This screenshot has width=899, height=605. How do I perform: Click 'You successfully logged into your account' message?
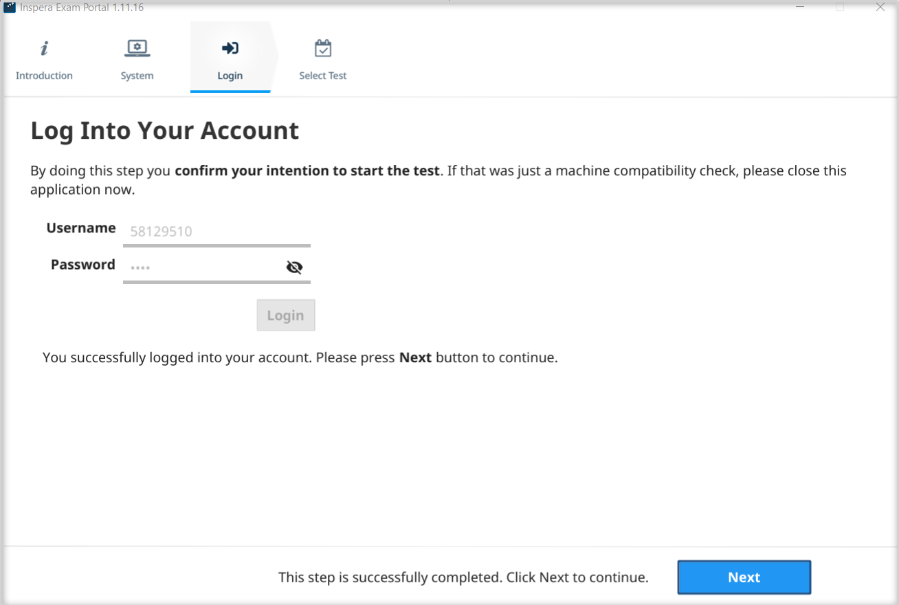[300, 357]
